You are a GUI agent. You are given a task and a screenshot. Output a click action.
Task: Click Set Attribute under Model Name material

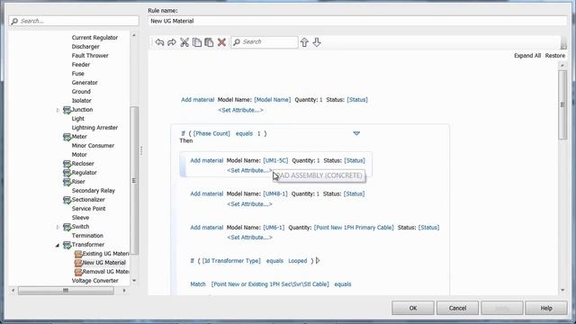point(240,110)
